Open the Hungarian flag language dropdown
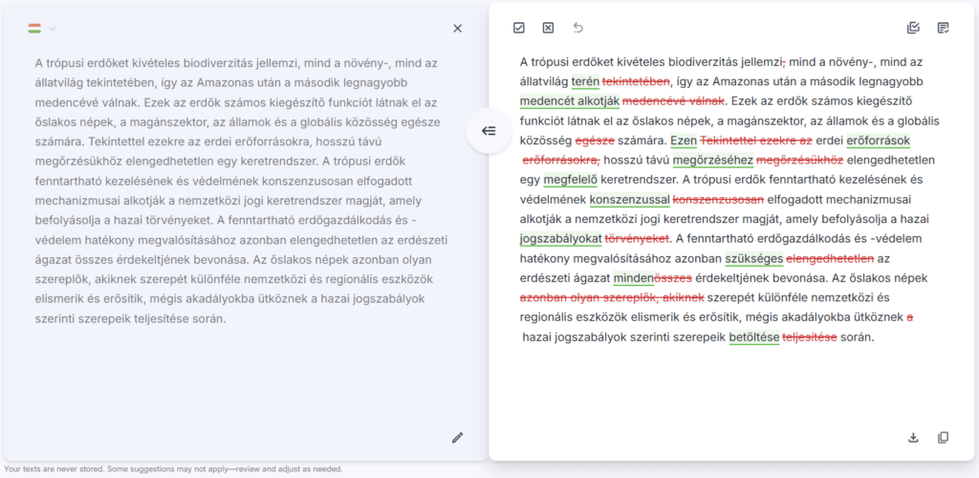This screenshot has width=979, height=478. click(x=41, y=29)
